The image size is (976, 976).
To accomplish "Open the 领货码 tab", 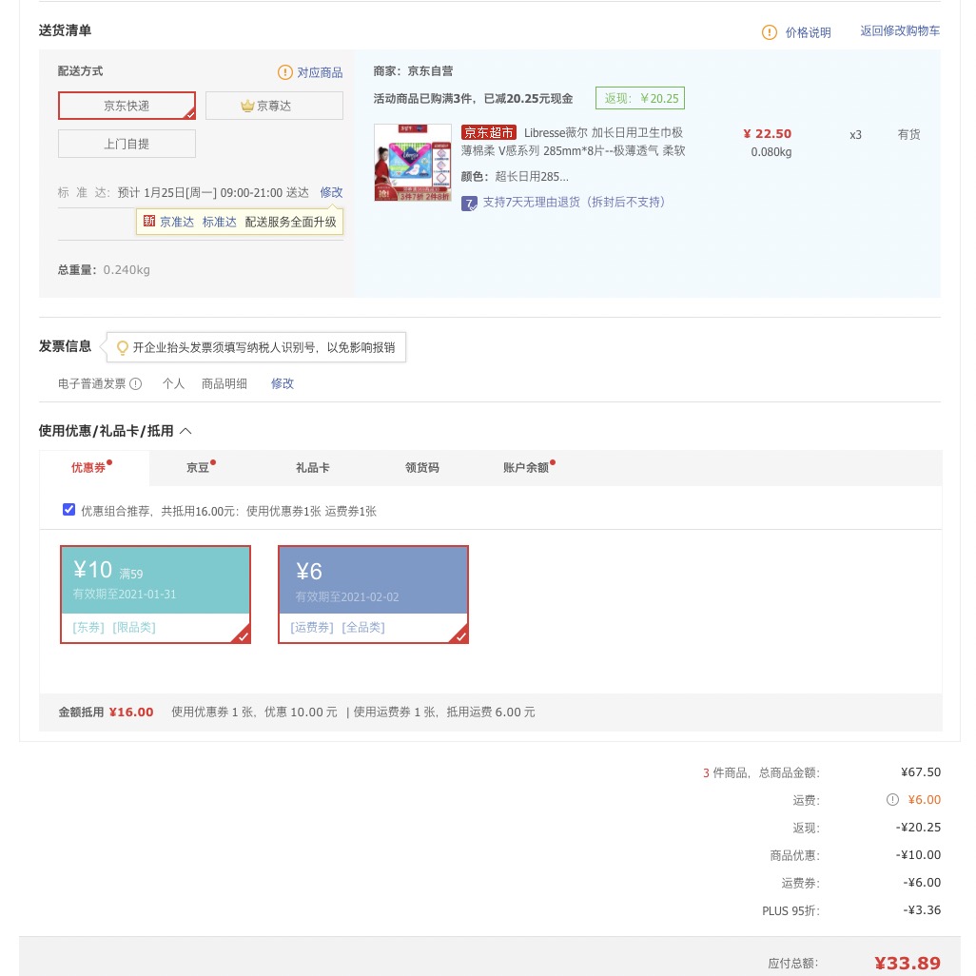I will (x=422, y=467).
